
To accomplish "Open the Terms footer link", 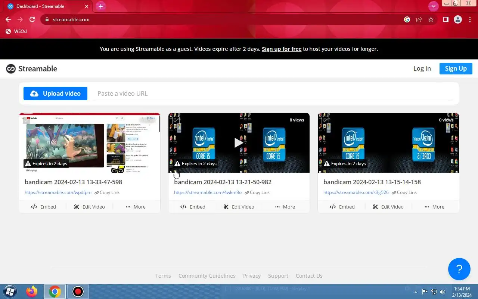I will tap(163, 276).
